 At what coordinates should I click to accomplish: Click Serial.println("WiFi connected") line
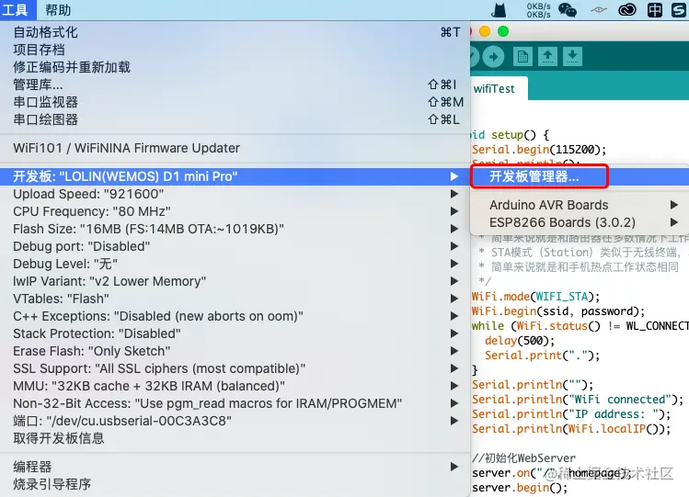[x=578, y=400]
